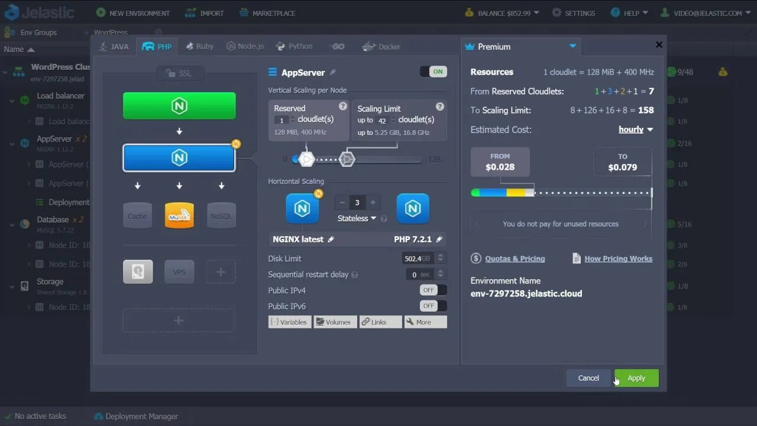This screenshot has height=426, width=757.
Task: Toggle the SSL option
Action: [x=180, y=73]
